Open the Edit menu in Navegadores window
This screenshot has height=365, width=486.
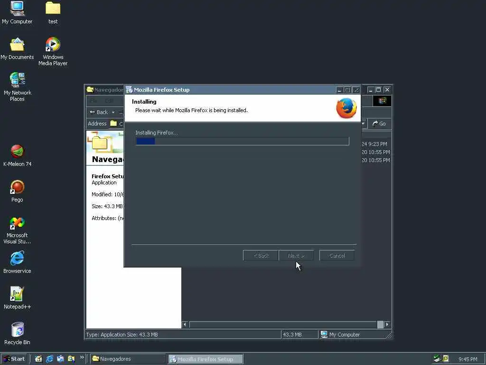pyautogui.click(x=110, y=101)
